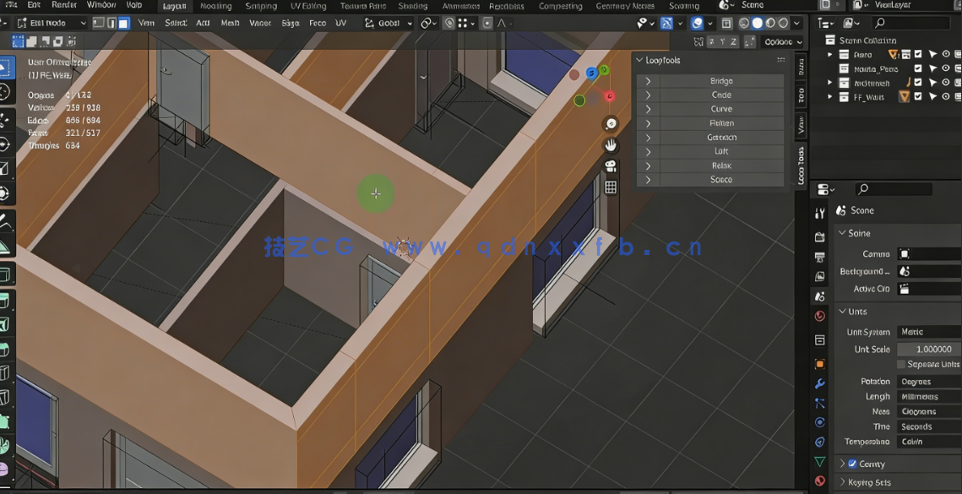The width and height of the screenshot is (962, 494).
Task: Expand the FF_Walls collection in outliner
Action: 830,96
